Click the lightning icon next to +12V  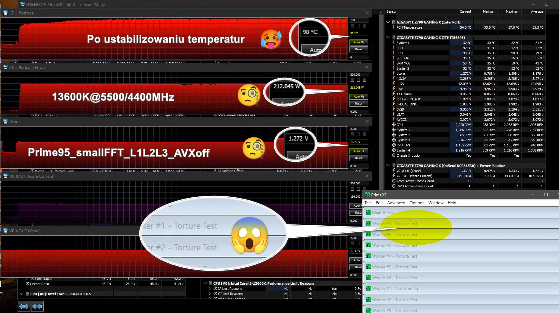[x=393, y=84]
